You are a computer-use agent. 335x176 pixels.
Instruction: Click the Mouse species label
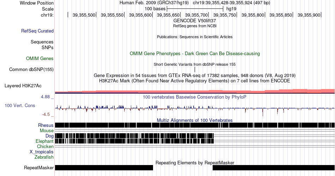[47, 131]
